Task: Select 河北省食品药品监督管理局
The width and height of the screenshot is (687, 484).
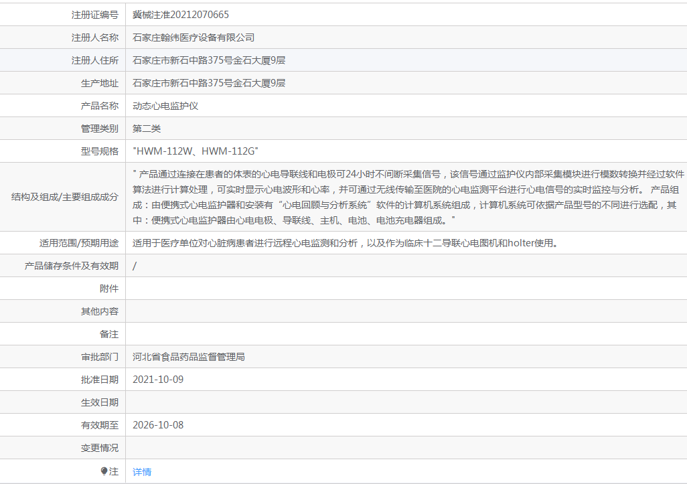Action: (x=189, y=357)
